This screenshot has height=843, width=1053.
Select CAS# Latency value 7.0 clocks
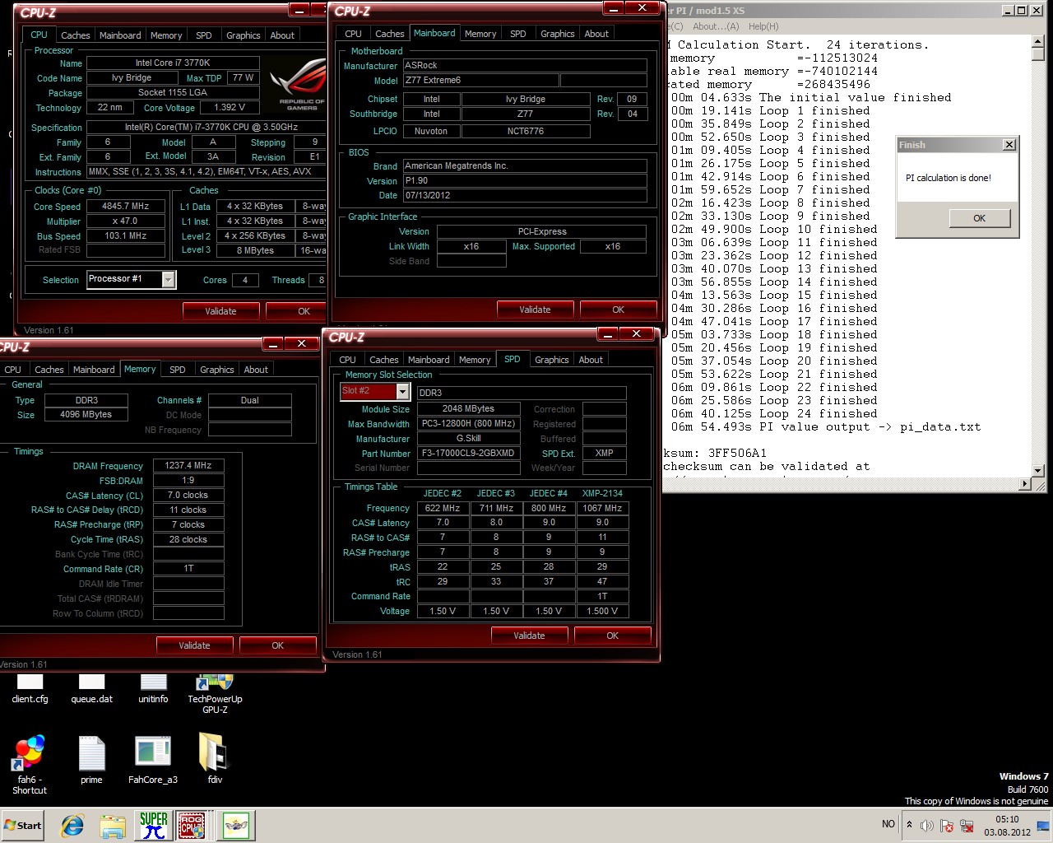point(188,496)
